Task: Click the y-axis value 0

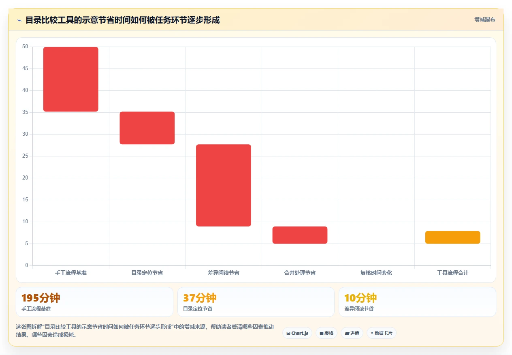Action: [27, 265]
